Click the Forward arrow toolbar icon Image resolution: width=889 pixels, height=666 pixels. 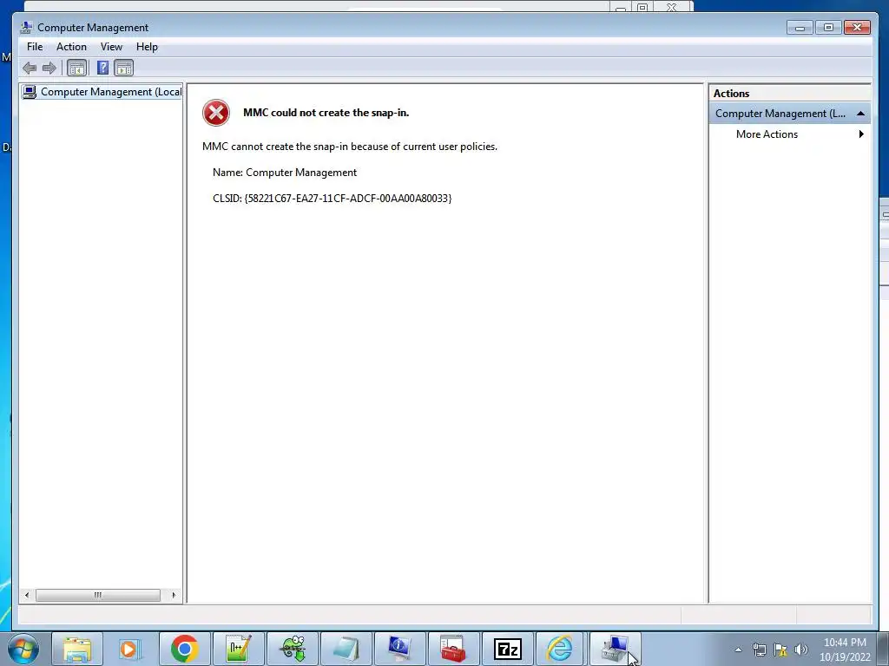click(x=49, y=69)
